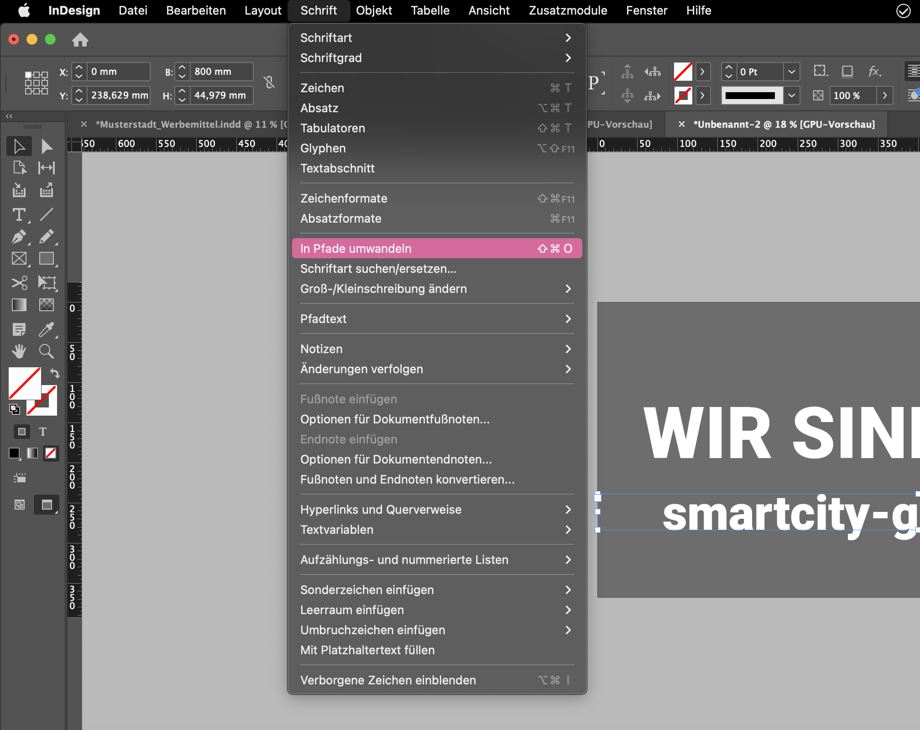
Task: Select the Hand tool
Action: tap(19, 351)
